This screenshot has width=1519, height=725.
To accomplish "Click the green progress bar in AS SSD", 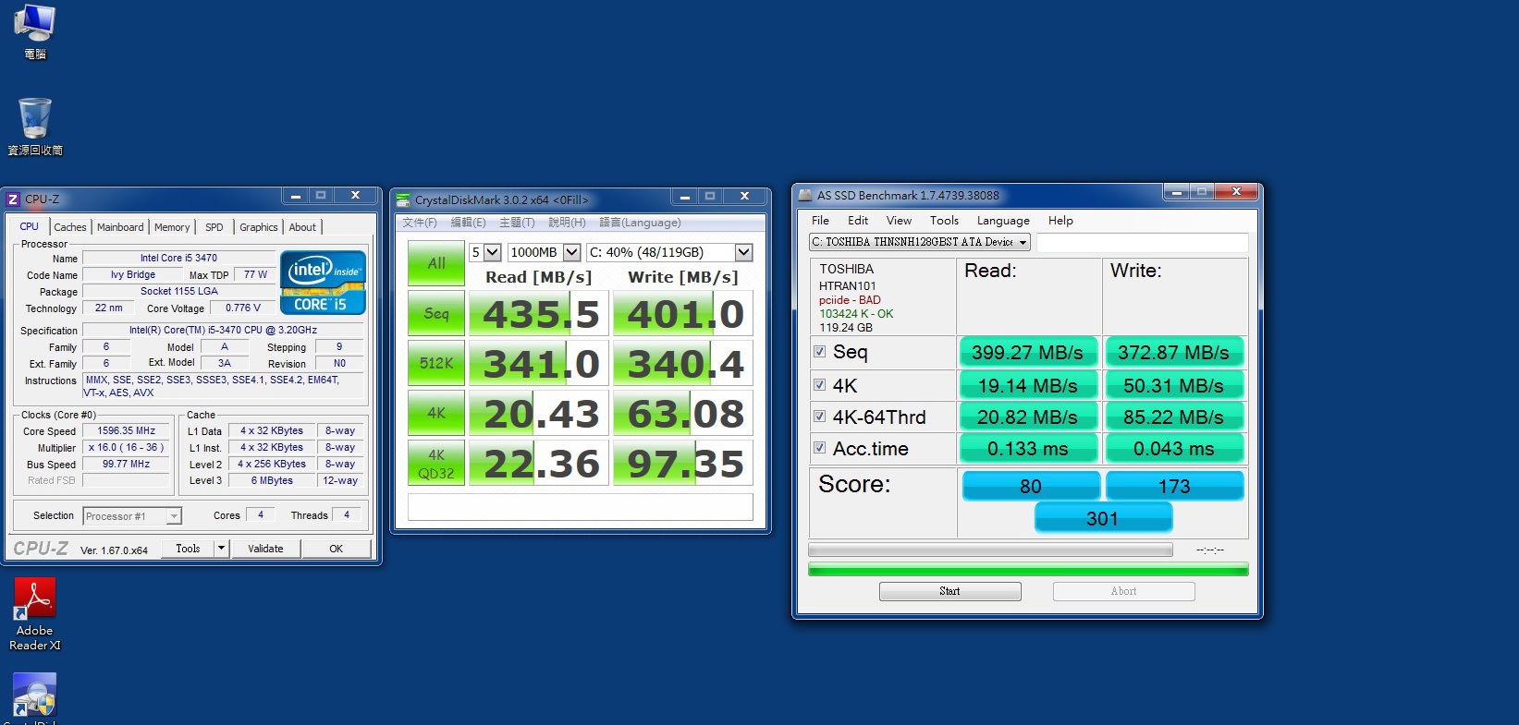I will (1028, 569).
